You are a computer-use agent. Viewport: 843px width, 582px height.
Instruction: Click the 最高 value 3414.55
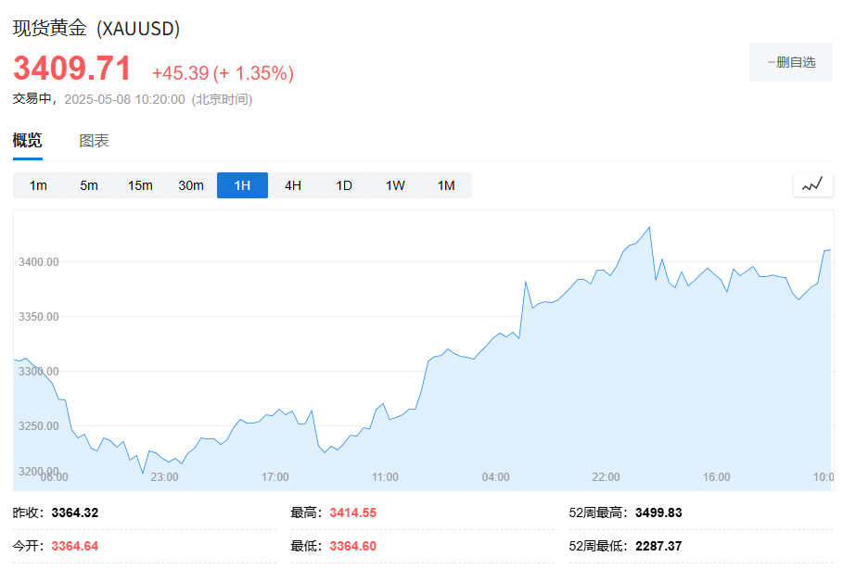click(x=352, y=512)
